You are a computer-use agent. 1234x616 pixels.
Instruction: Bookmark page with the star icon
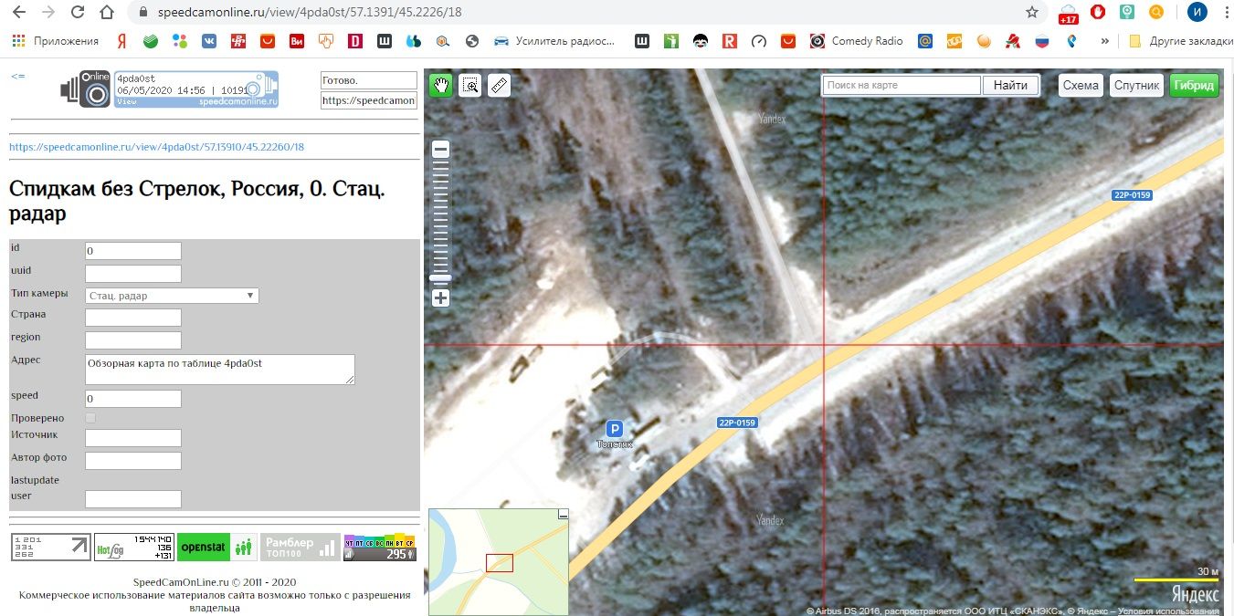[1032, 13]
